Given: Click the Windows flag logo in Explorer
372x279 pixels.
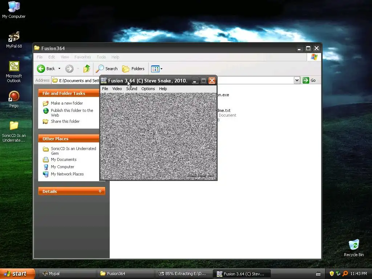Looking at the screenshot, I should point(314,57).
